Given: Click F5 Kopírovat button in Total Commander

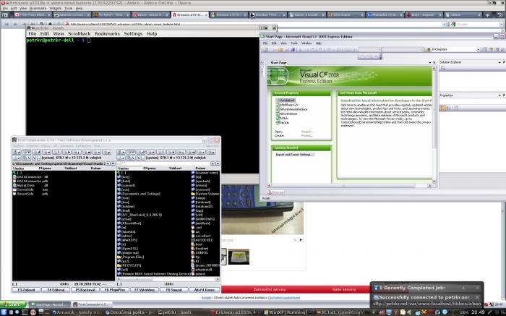Looking at the screenshot, I should pyautogui.click(x=85, y=290).
